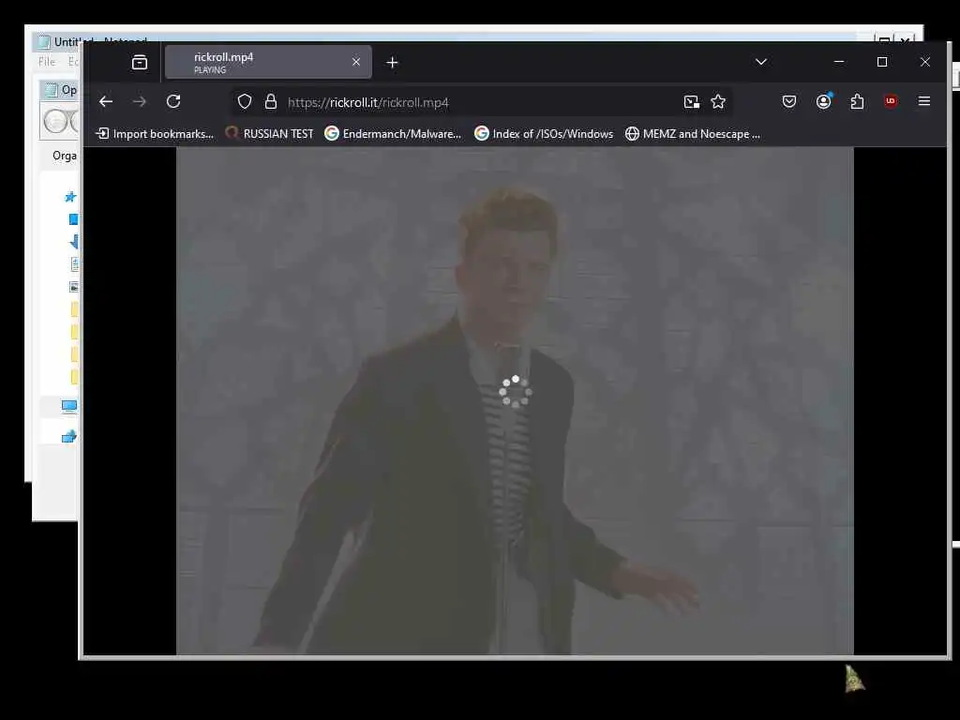Open Endermanch/Malware bookmark
This screenshot has width=960, height=720.
pos(393,133)
